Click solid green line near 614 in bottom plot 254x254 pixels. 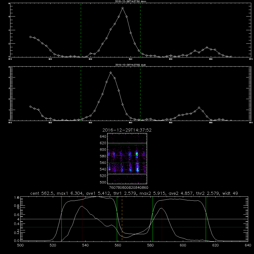(206, 219)
